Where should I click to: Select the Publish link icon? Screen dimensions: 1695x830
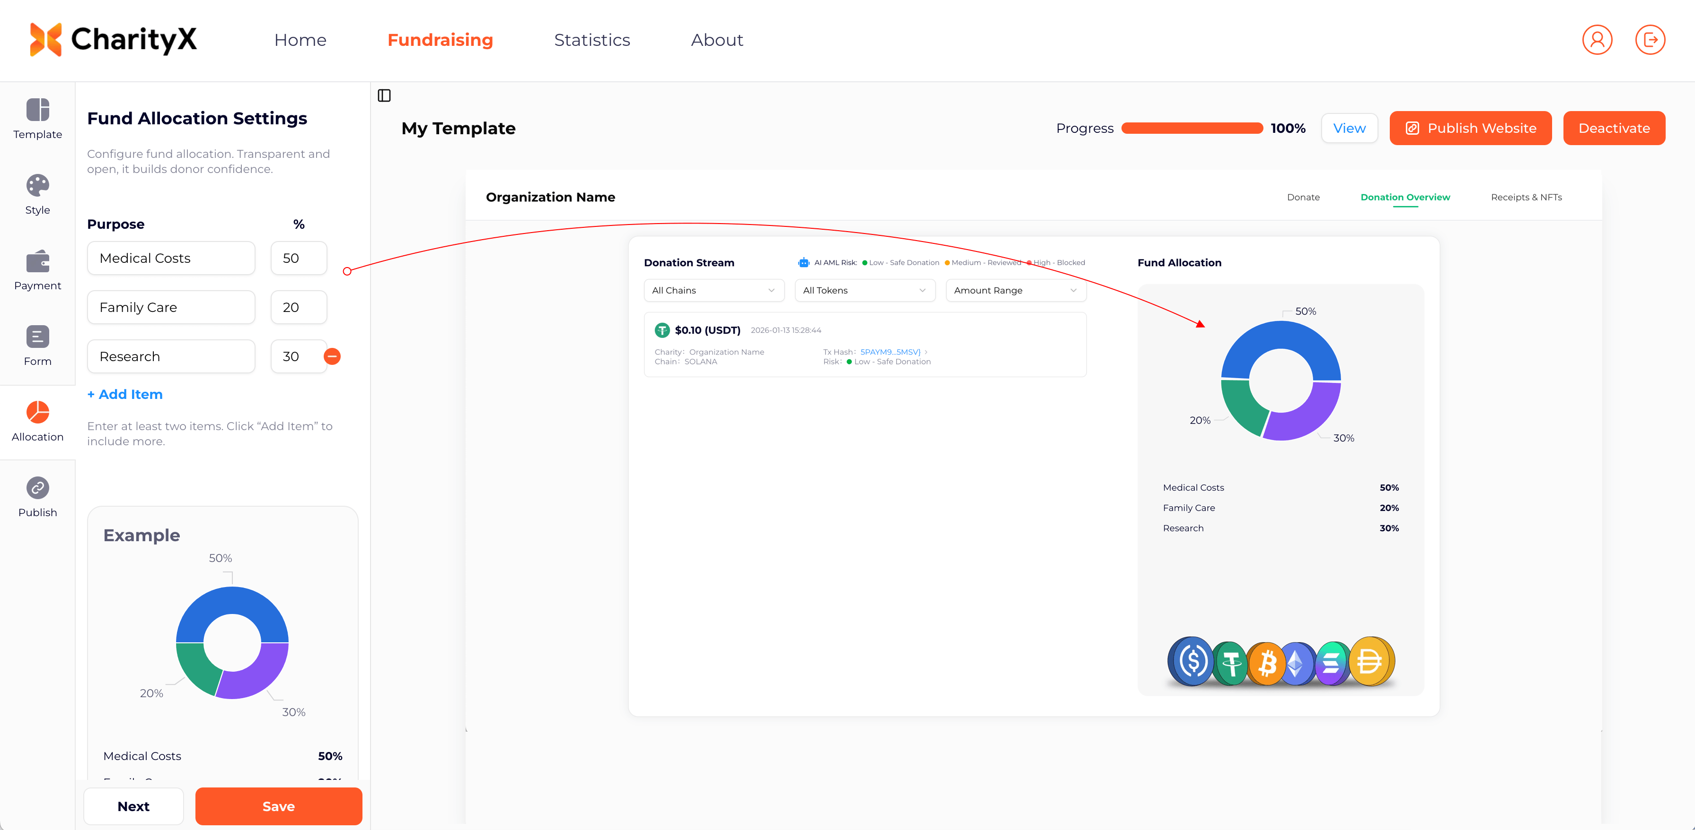(37, 488)
